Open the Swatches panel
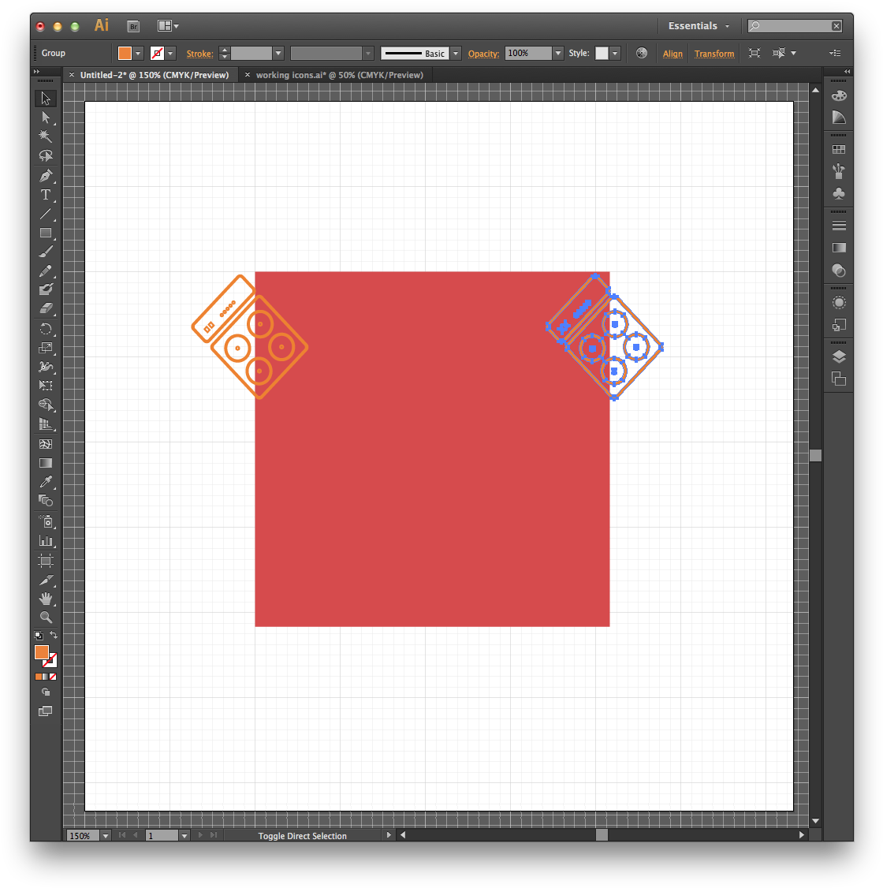Viewport: 883px width, 888px height. pyautogui.click(x=839, y=149)
